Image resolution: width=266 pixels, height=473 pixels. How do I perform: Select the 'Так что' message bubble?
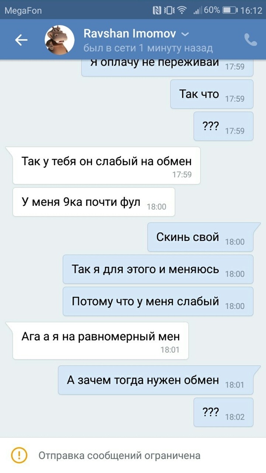tap(212, 94)
